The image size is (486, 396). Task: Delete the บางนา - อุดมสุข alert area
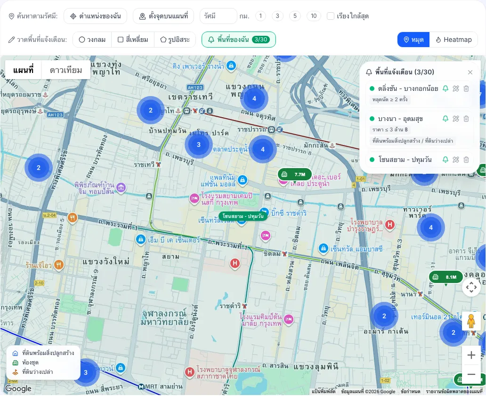pyautogui.click(x=466, y=119)
